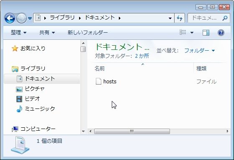Click the ビデオ film icon

click(19, 99)
